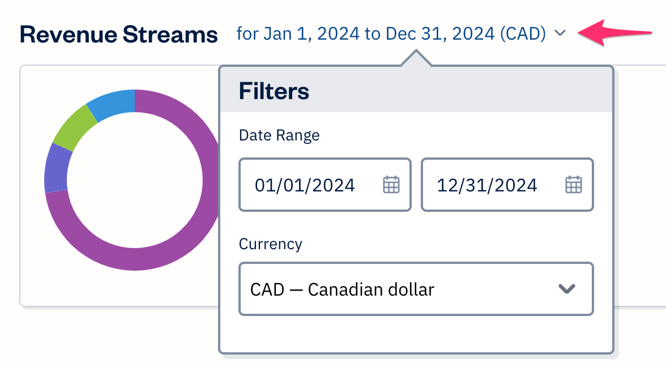Viewport: 666px width, 367px height.
Task: Collapse the filters chevron beside the date summary
Action: point(560,34)
